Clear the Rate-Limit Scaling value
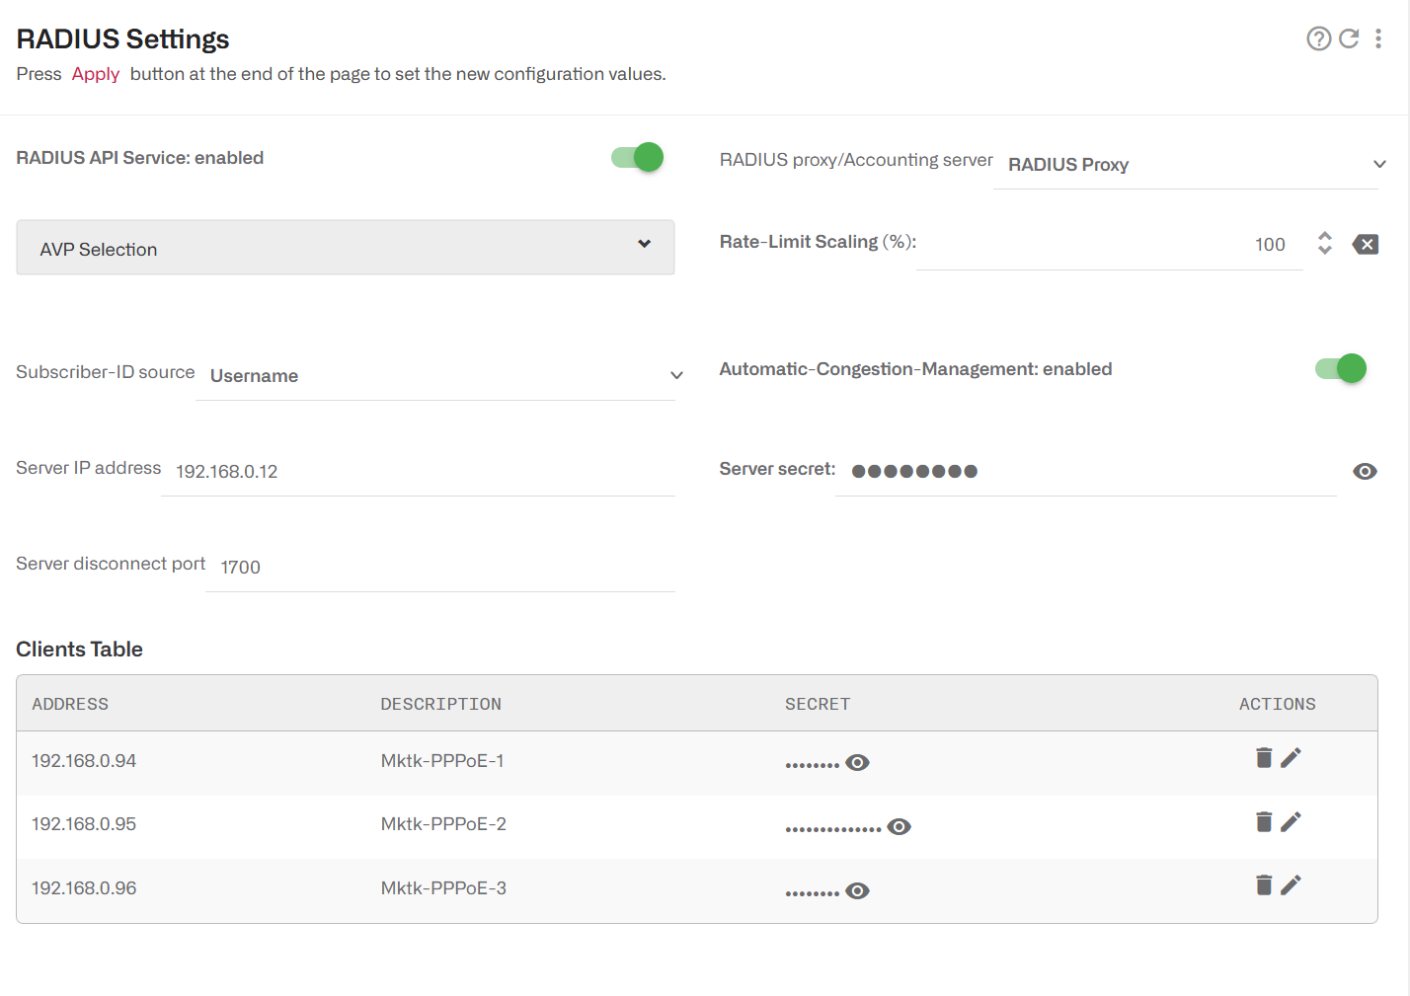This screenshot has width=1410, height=996. coord(1366,244)
